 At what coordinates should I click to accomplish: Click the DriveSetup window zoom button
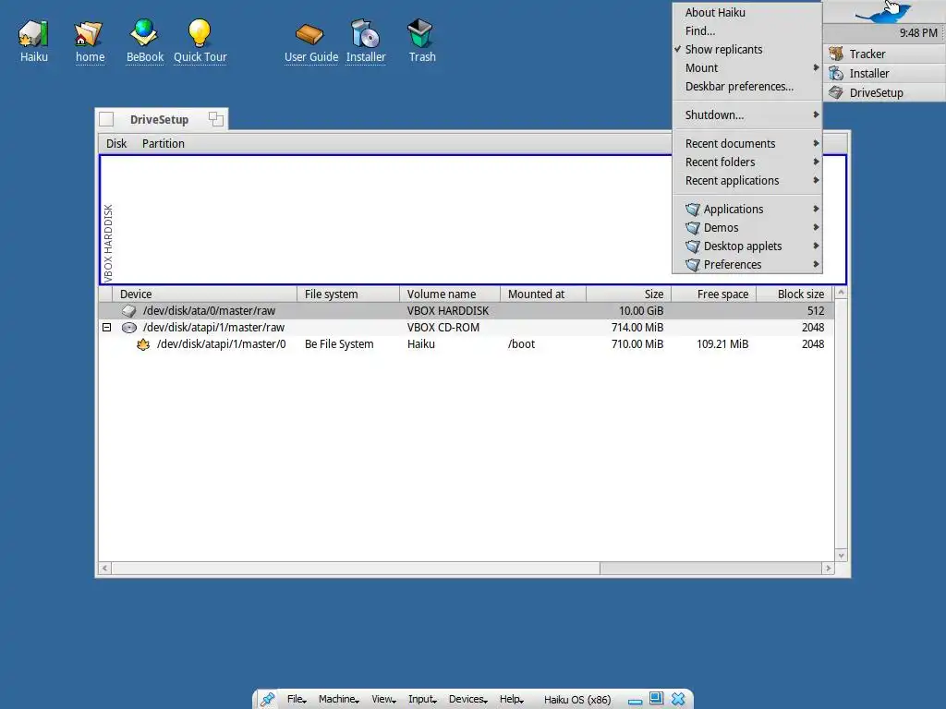pos(216,119)
